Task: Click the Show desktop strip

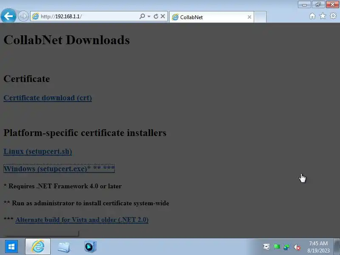Action: tap(337, 246)
